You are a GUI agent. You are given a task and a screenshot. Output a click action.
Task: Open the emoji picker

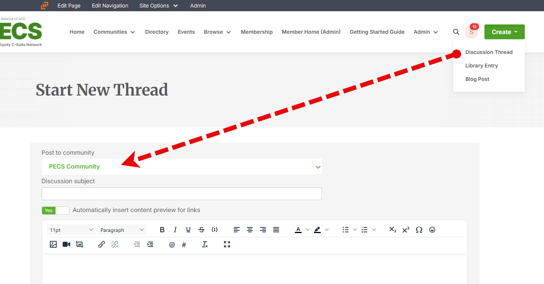pos(432,230)
